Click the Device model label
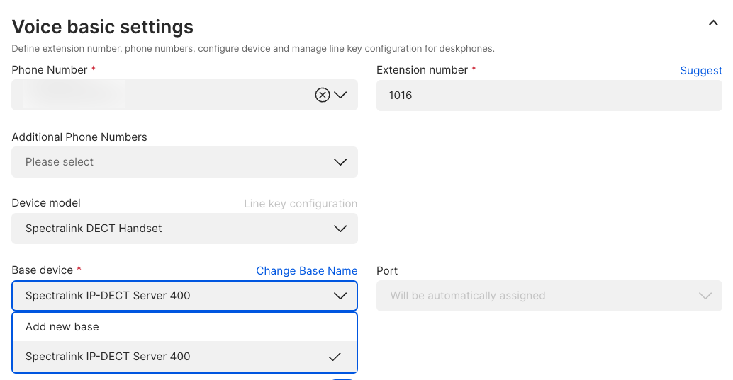Screen dimensions: 733x380 [46, 203]
